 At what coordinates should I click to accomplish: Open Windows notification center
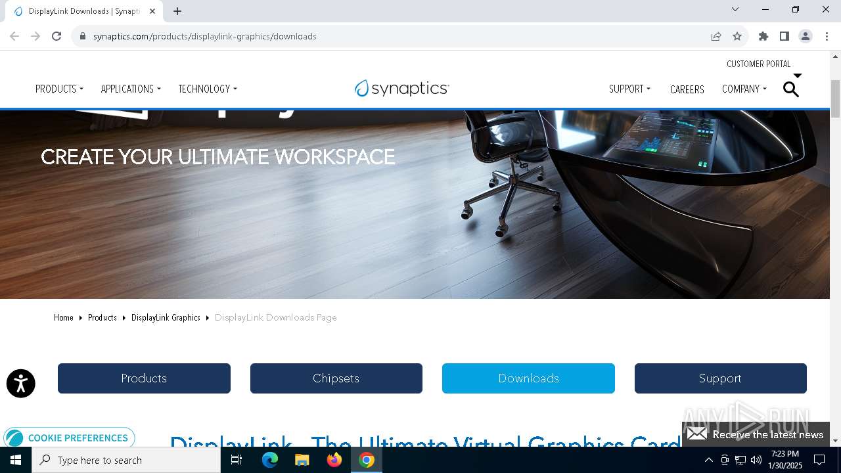click(x=819, y=460)
